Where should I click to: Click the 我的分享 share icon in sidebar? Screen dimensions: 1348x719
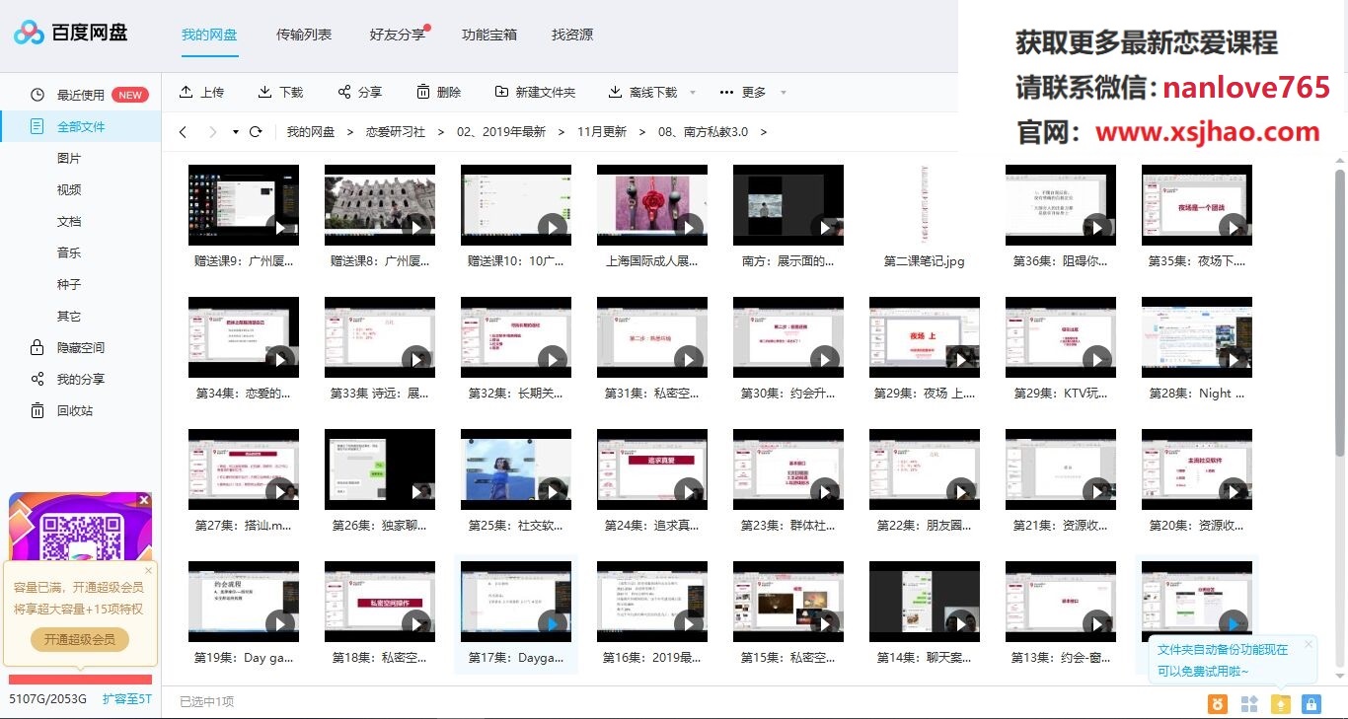37,379
